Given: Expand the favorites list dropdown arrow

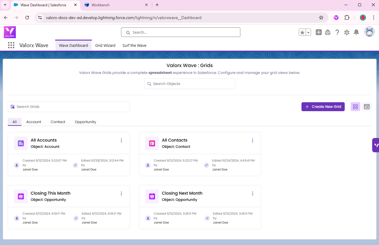Looking at the screenshot, I should [x=308, y=32].
